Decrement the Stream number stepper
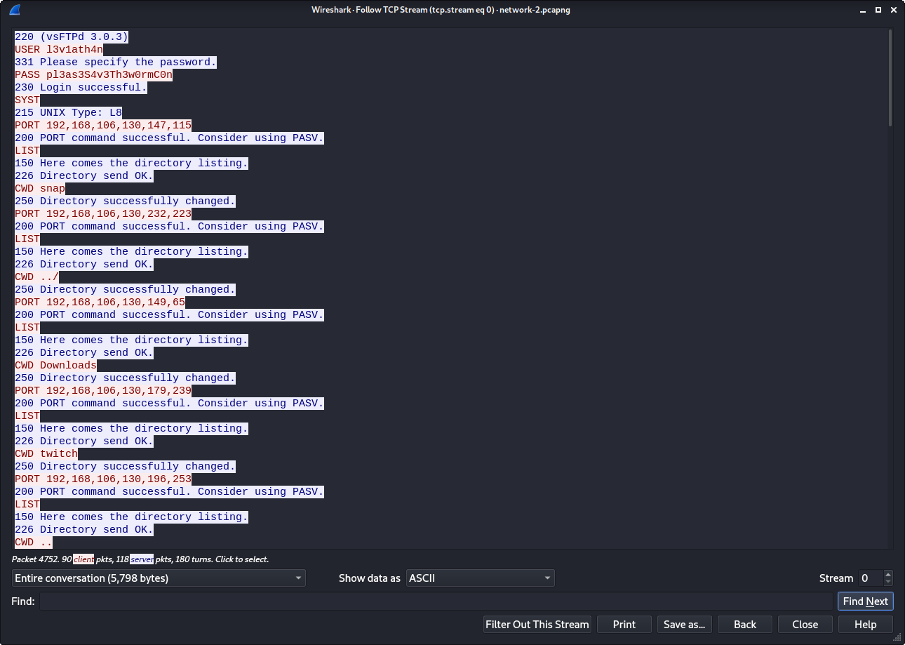905x645 pixels. [888, 583]
